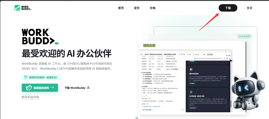Click the thumbs-up icon under the demo answer
This screenshot has height=119, width=269.
click(144, 96)
